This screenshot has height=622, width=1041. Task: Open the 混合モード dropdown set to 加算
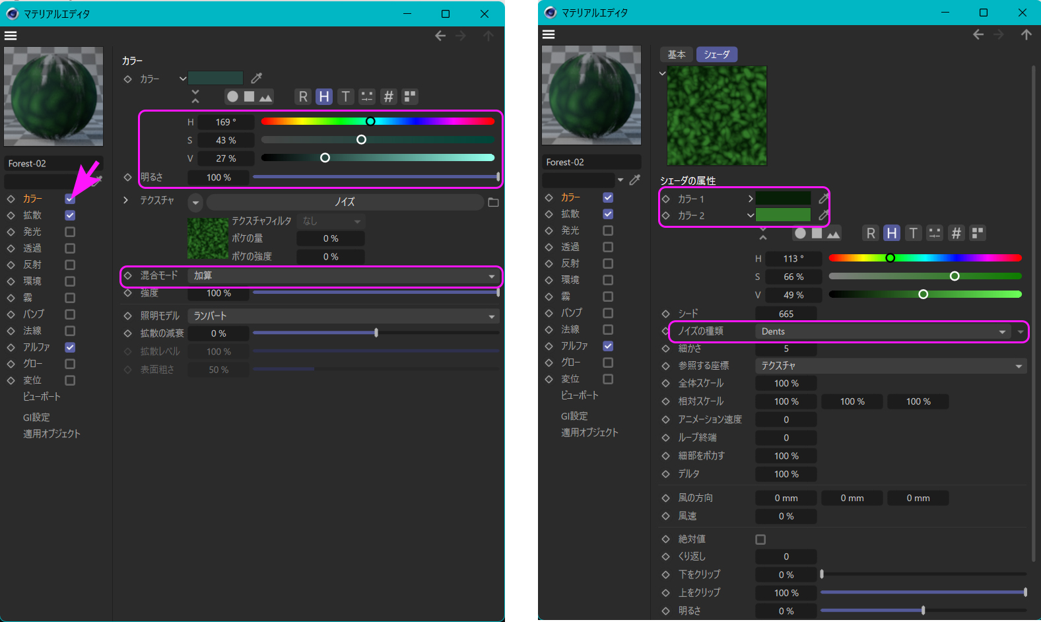click(x=343, y=276)
